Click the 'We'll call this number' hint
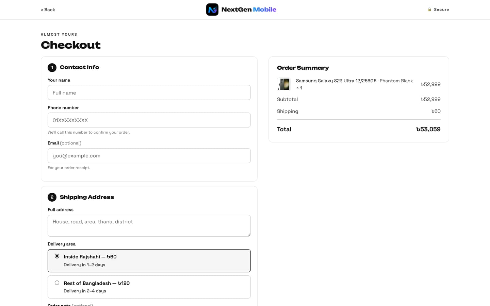The width and height of the screenshot is (490, 306). coord(88,132)
